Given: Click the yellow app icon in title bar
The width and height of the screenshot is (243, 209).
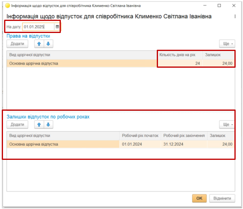Looking at the screenshot, I should [7, 6].
